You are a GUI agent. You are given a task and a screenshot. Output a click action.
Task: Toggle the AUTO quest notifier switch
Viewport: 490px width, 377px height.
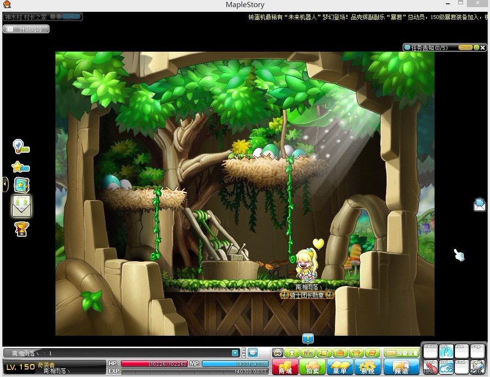[x=465, y=47]
